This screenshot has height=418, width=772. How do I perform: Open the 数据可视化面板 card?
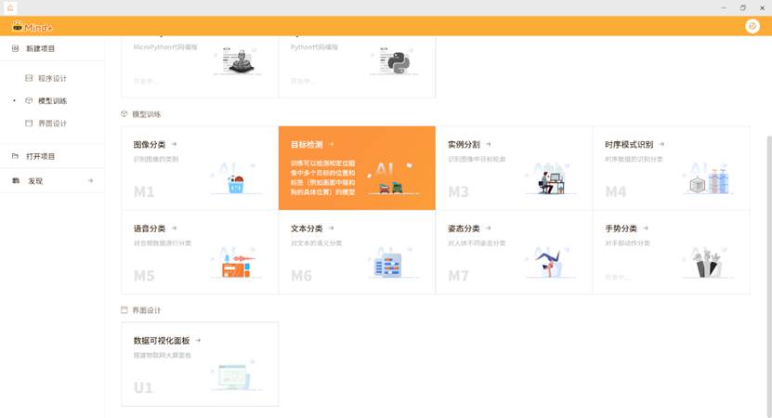[x=200, y=363]
